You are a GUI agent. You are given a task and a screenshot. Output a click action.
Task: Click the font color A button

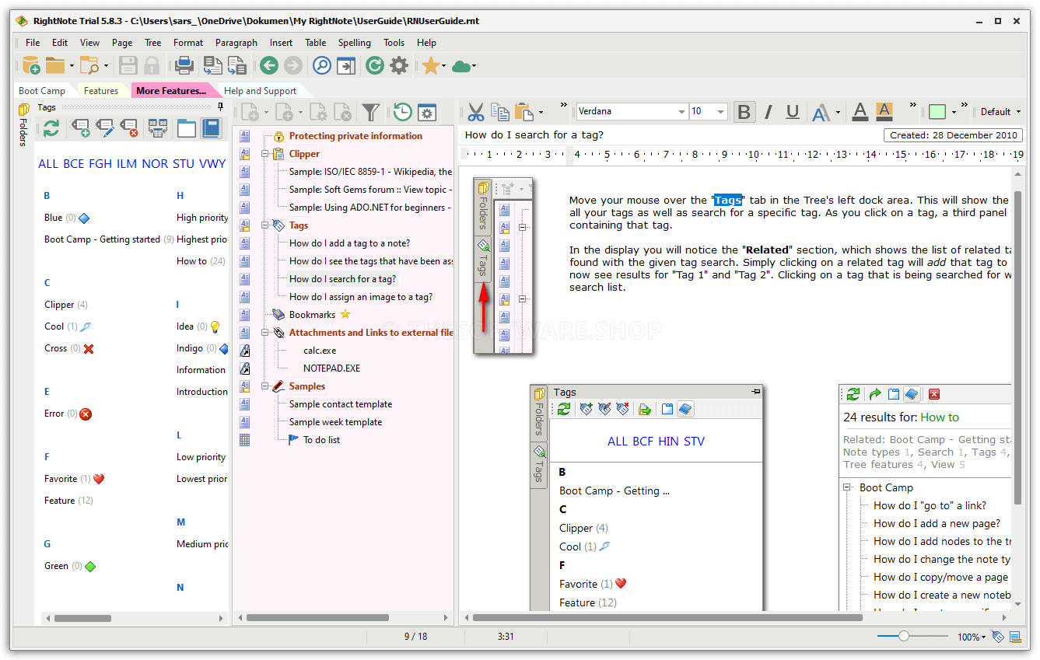point(860,112)
